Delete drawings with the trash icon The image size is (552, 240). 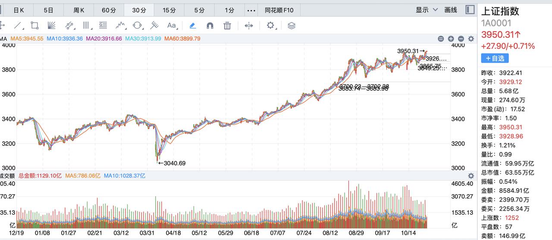tap(227, 25)
